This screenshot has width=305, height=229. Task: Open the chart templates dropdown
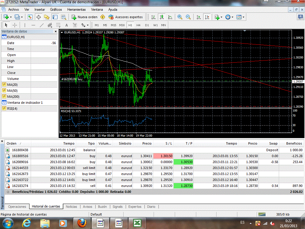(240, 17)
